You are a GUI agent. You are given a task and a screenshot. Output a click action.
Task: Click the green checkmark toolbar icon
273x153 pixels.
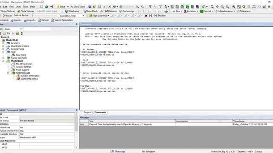(46, 7)
